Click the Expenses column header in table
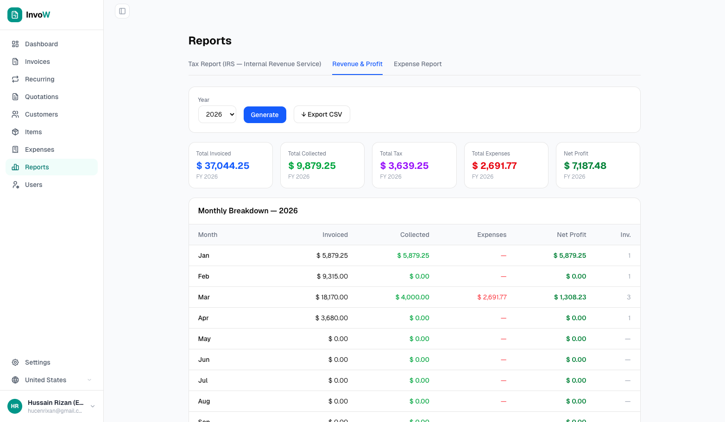This screenshot has width=725, height=422. click(x=492, y=235)
